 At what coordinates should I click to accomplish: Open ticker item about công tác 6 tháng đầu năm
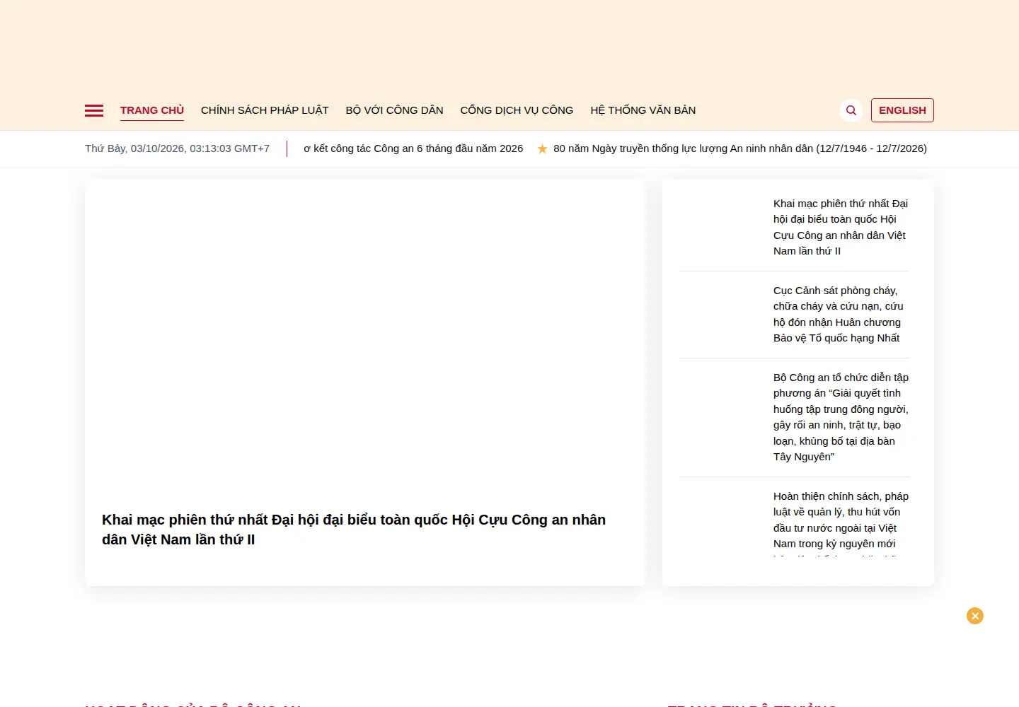tap(413, 148)
